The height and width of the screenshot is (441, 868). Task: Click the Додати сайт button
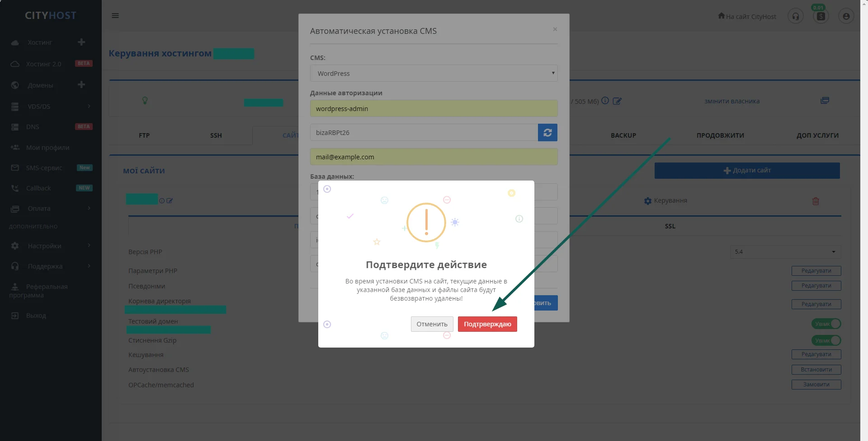pos(747,171)
